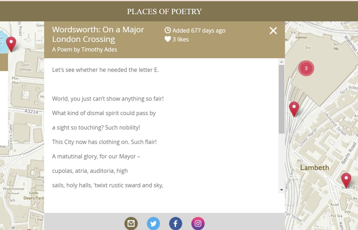Open the Instagram share icon
The image size is (358, 230).
198,224
